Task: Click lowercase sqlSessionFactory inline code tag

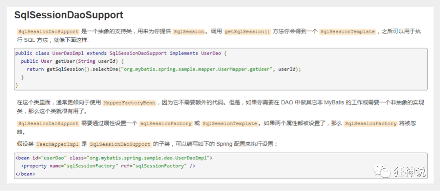Action: (165, 124)
